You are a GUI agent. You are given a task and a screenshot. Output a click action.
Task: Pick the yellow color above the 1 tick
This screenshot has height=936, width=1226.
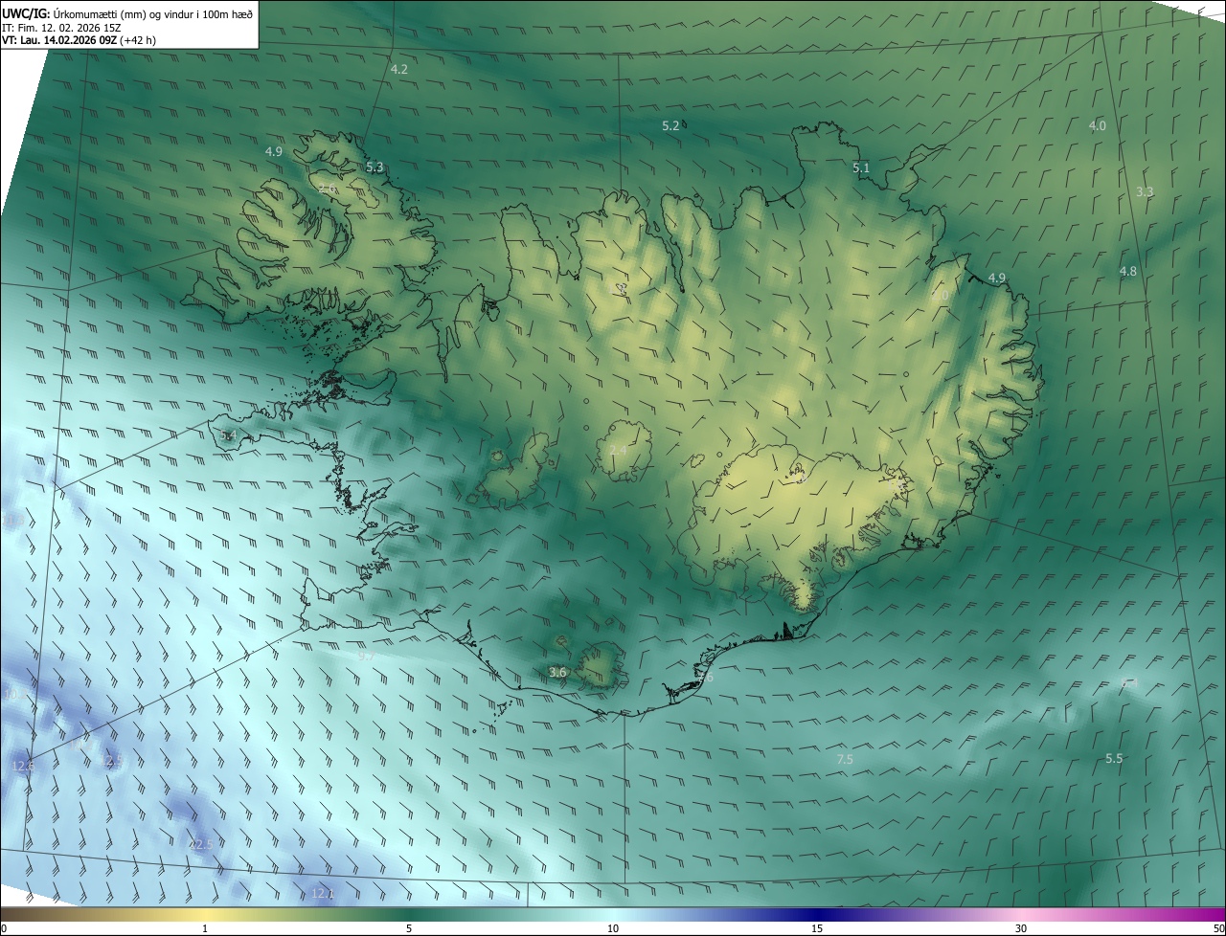(x=205, y=914)
